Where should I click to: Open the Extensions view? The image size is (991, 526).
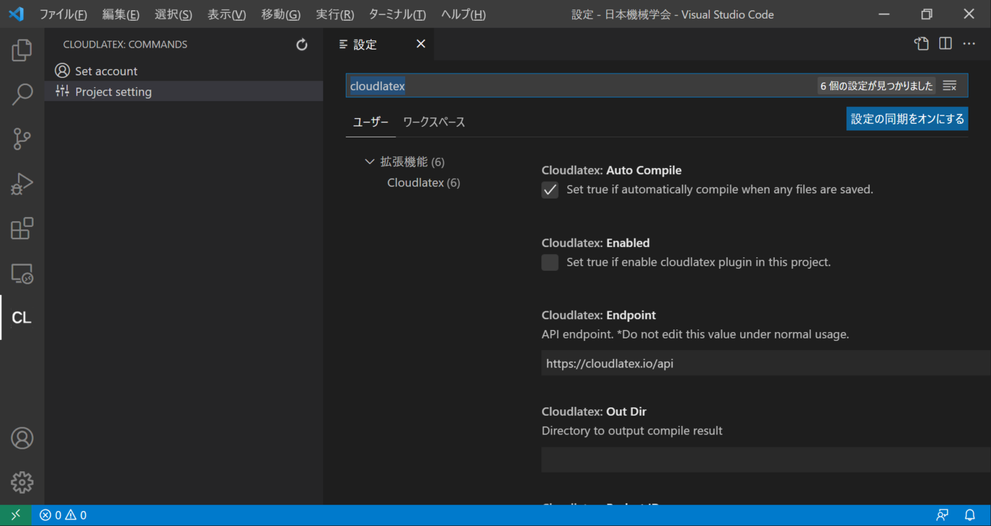click(x=22, y=228)
